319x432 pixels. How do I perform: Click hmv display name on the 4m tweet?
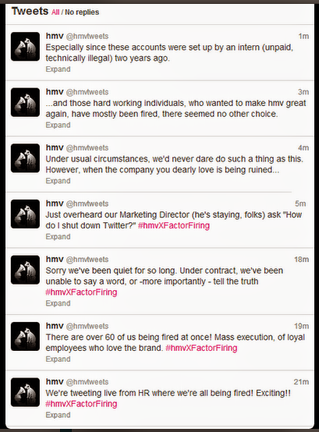click(55, 147)
